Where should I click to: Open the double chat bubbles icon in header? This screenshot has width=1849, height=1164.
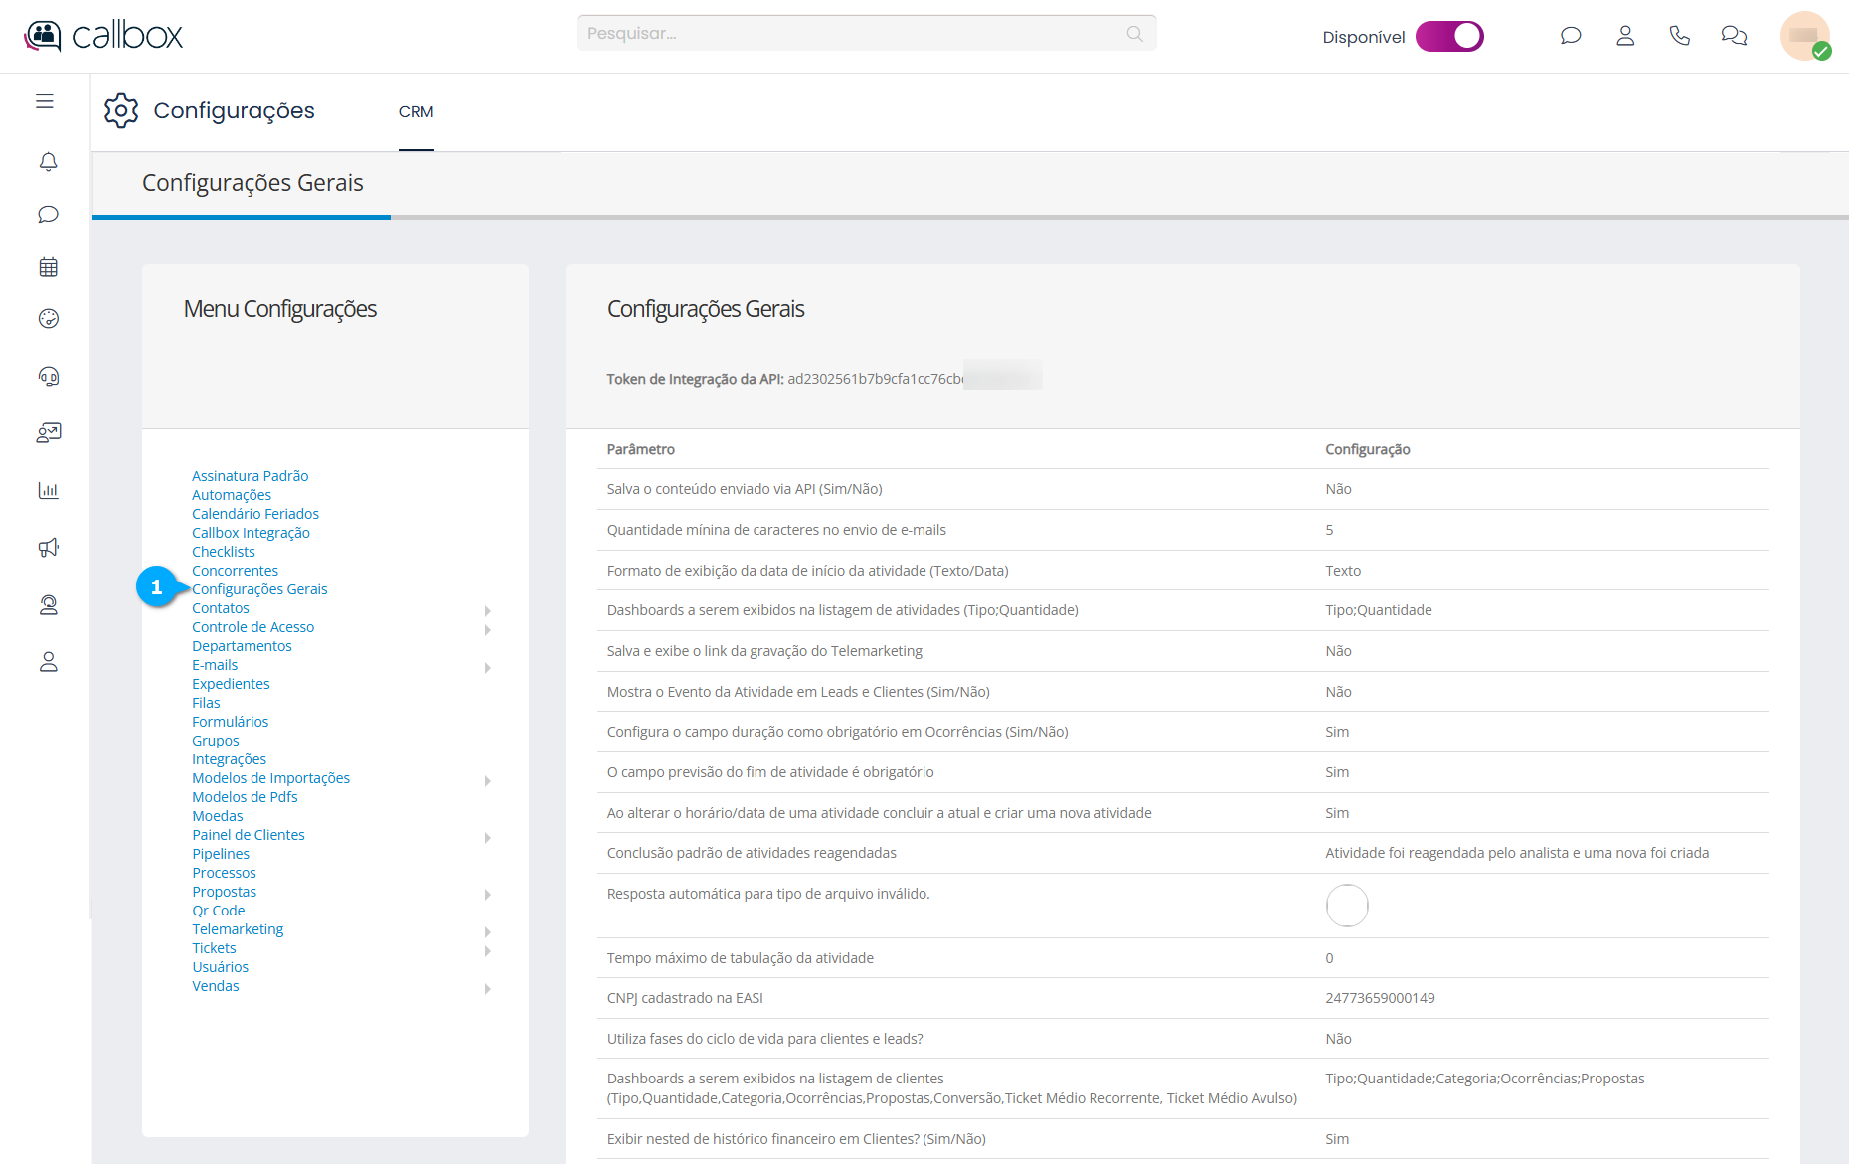(x=1734, y=36)
